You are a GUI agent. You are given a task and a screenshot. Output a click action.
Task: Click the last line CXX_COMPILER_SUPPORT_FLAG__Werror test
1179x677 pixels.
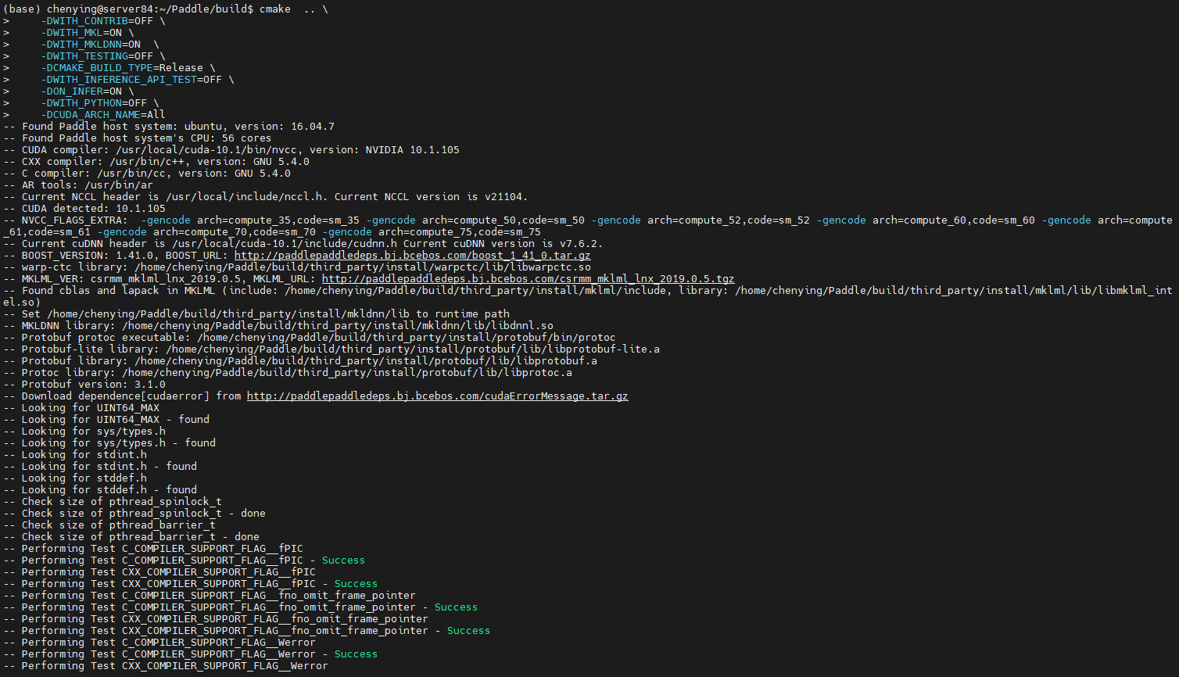point(166,666)
